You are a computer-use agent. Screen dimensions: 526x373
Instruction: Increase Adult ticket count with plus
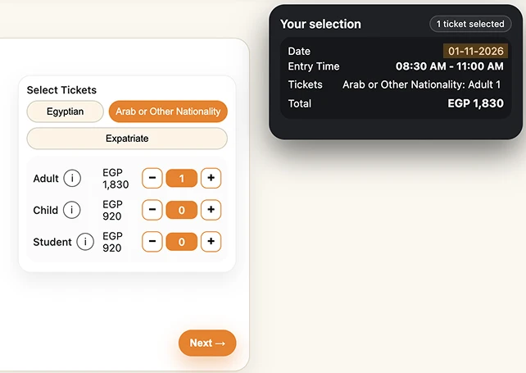point(211,178)
